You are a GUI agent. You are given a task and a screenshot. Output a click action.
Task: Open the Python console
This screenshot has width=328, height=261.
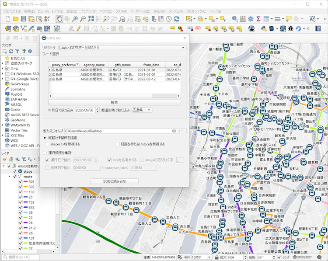(264, 28)
